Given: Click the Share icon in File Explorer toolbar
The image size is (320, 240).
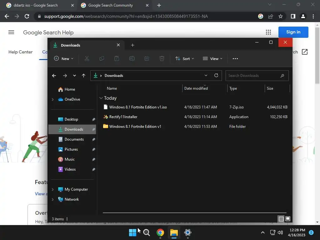Looking at the screenshot, I should 147,58.
